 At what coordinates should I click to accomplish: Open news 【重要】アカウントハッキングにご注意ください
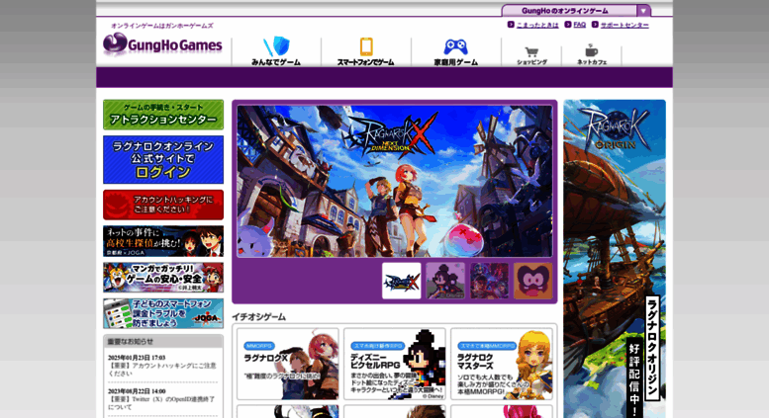pyautogui.click(x=162, y=369)
